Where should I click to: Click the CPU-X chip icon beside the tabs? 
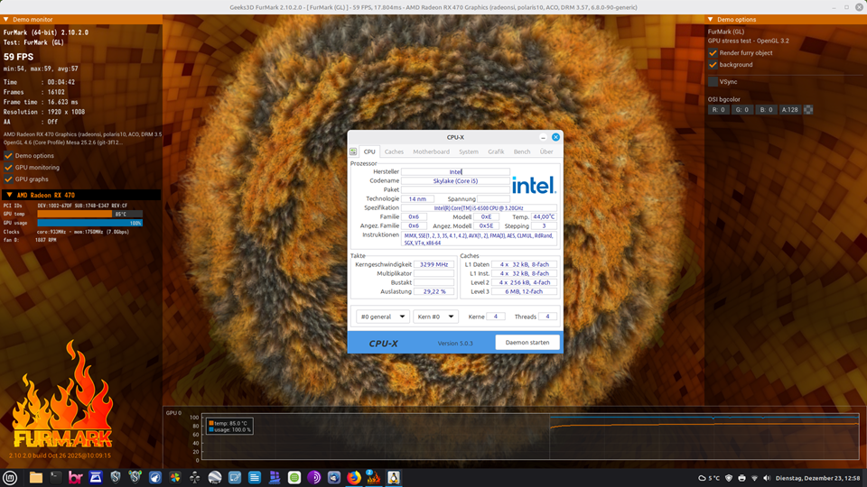(353, 152)
